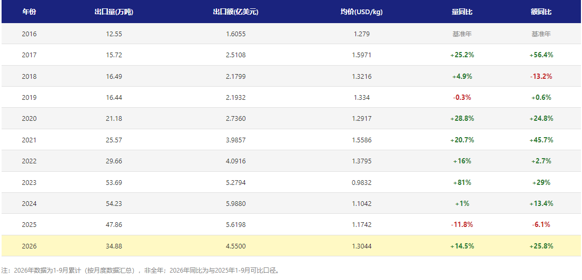The image size is (582, 280).
Task: Click export volume 47.86
Action: coord(114,224)
